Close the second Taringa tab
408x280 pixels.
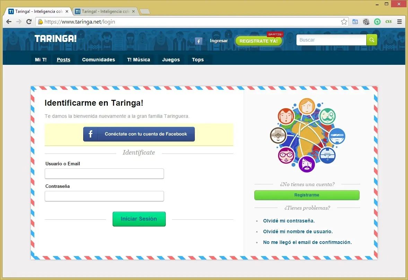[133, 11]
